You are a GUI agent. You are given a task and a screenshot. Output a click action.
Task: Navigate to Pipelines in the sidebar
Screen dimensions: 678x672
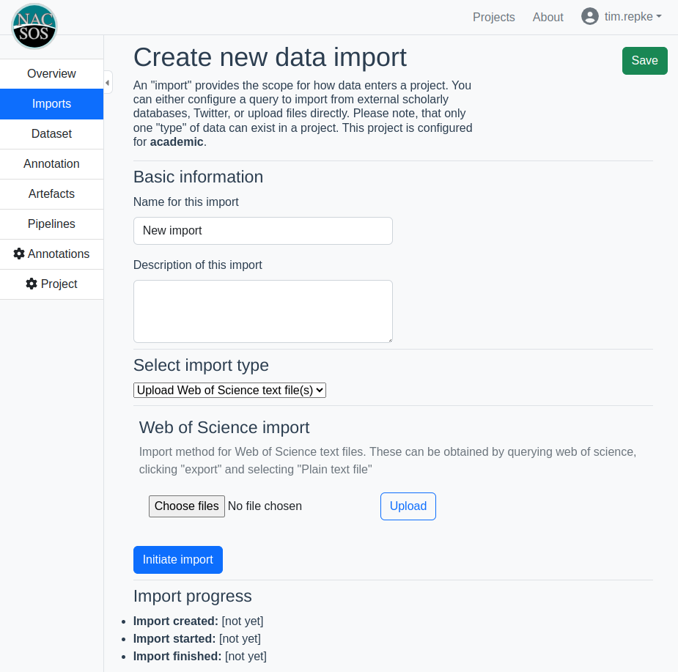pyautogui.click(x=51, y=224)
